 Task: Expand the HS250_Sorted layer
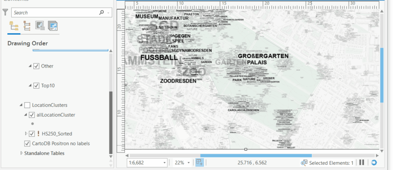point(26,134)
